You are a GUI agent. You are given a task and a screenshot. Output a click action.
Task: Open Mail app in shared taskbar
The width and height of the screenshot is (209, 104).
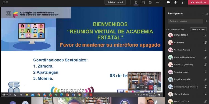click(x=33, y=95)
